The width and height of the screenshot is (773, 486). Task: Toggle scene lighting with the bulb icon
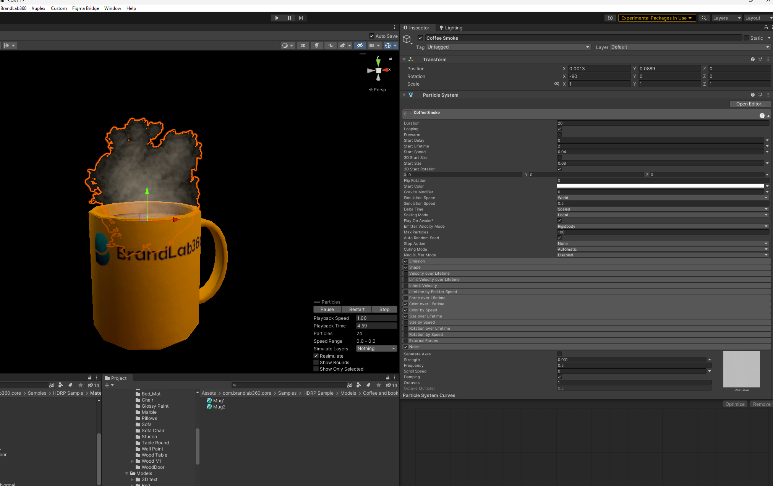pos(317,45)
